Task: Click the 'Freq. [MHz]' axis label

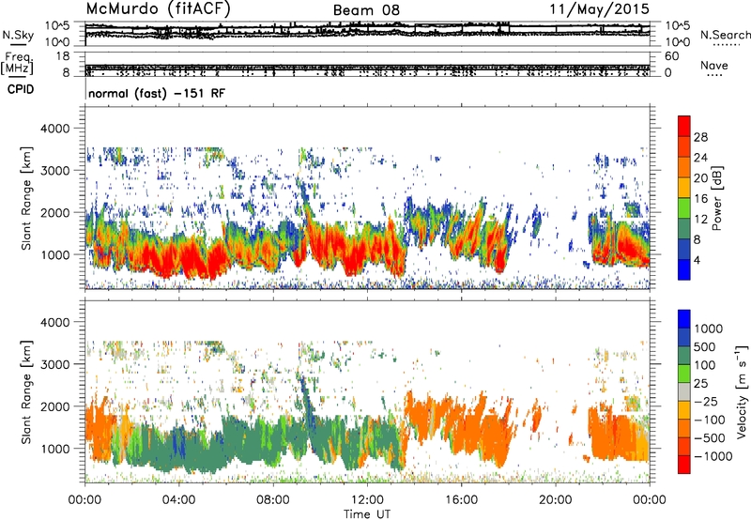Action: coord(17,63)
